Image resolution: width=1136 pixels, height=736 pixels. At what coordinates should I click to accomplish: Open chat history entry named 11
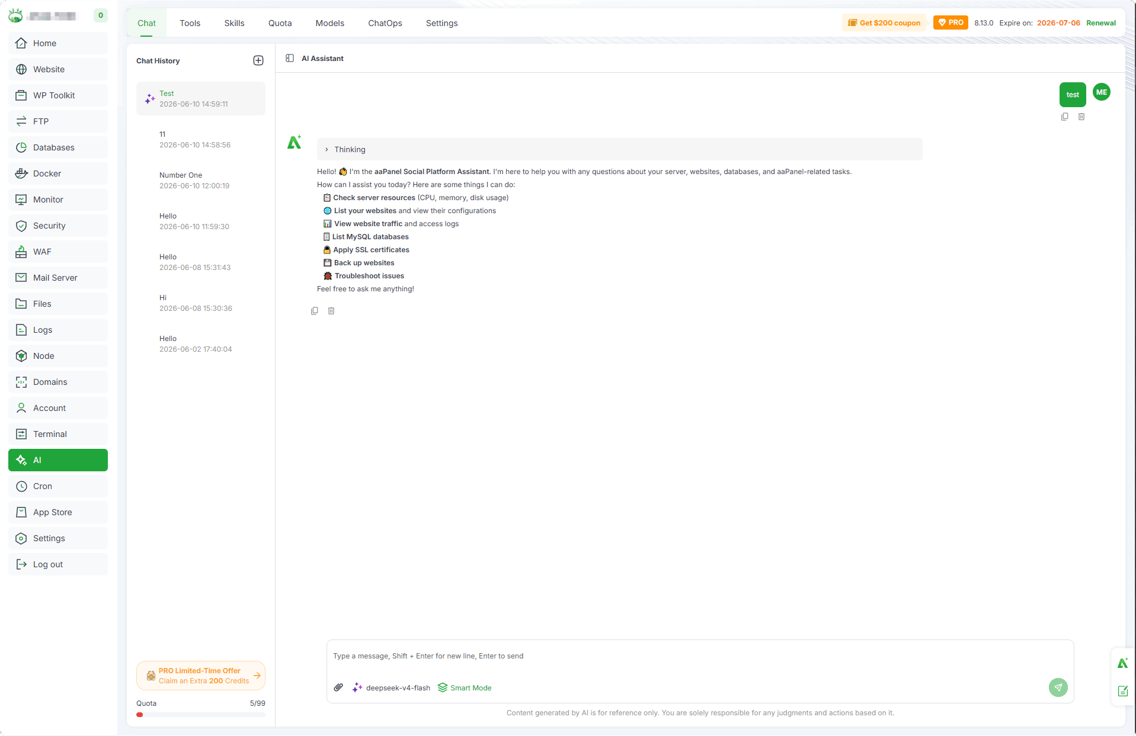(x=201, y=139)
